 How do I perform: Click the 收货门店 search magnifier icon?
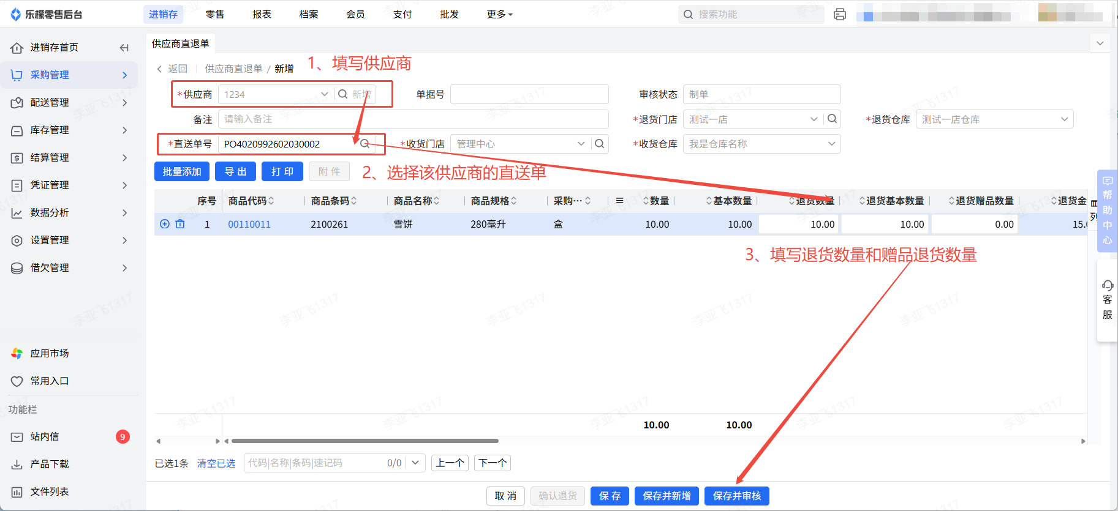pos(600,144)
